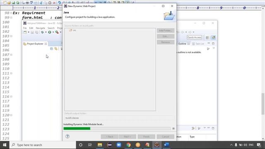The image size is (265, 149).
Task: Click the Undo arrow in editor toolbar
Action: (59, 3)
